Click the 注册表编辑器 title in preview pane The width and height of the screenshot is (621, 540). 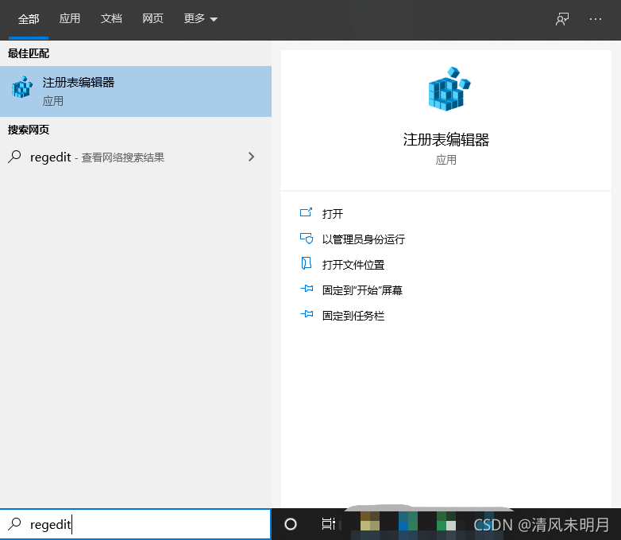[x=446, y=140]
